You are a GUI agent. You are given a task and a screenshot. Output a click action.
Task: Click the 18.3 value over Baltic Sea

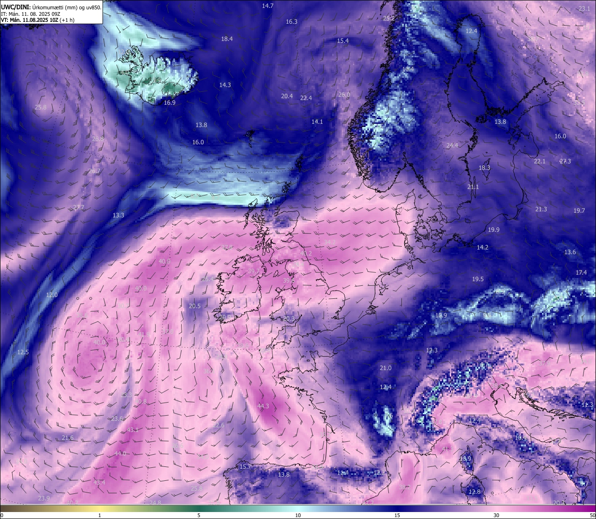click(x=484, y=168)
